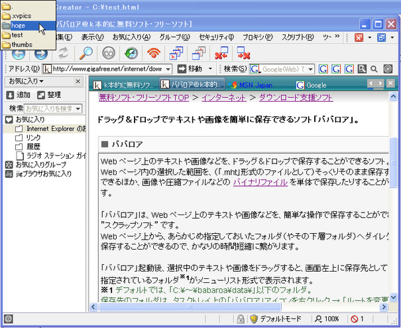Select Internet Explorer folder in favorites
The height and width of the screenshot is (328, 401).
coord(50,129)
